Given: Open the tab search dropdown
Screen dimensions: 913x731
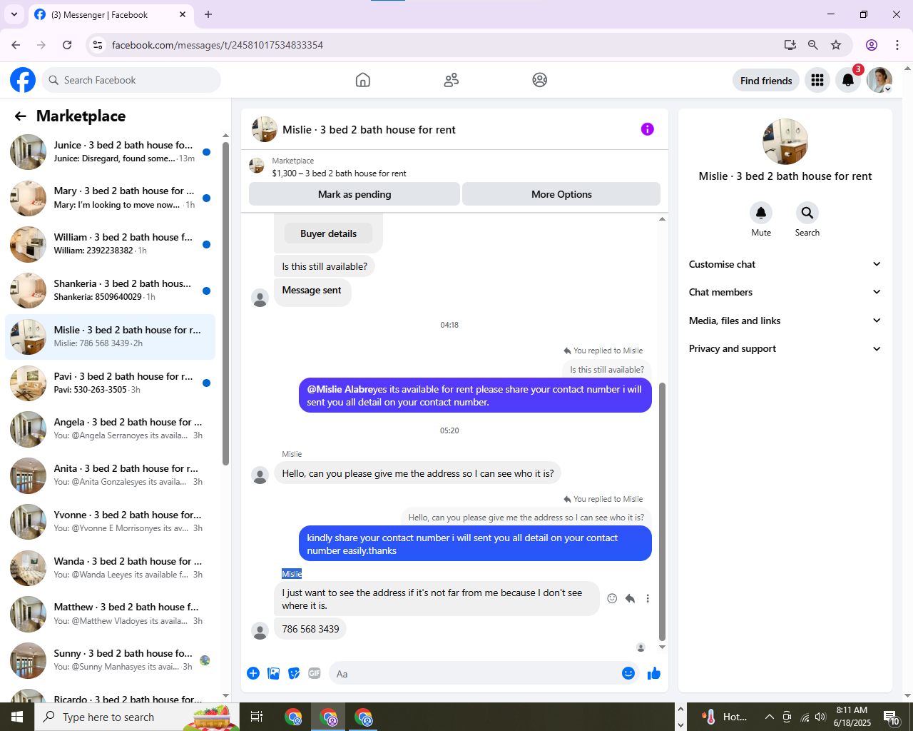Looking at the screenshot, I should coord(14,14).
